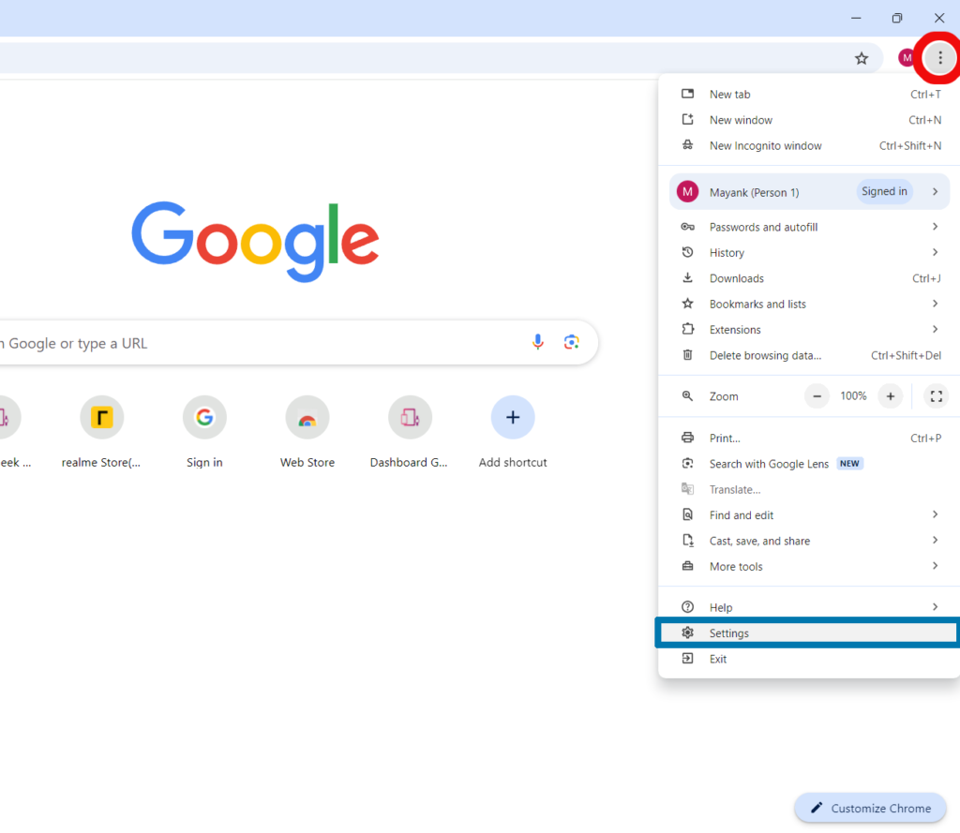Click the Signed in badge
This screenshot has height=833, width=960.
[x=884, y=191]
